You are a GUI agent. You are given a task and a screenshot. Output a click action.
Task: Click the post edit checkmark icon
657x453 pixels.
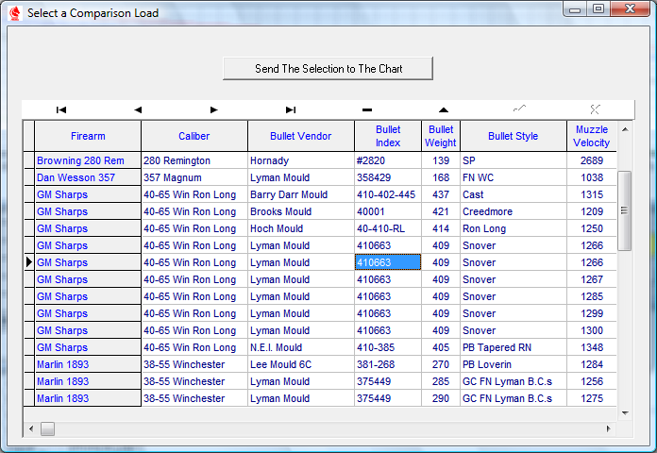click(x=520, y=109)
